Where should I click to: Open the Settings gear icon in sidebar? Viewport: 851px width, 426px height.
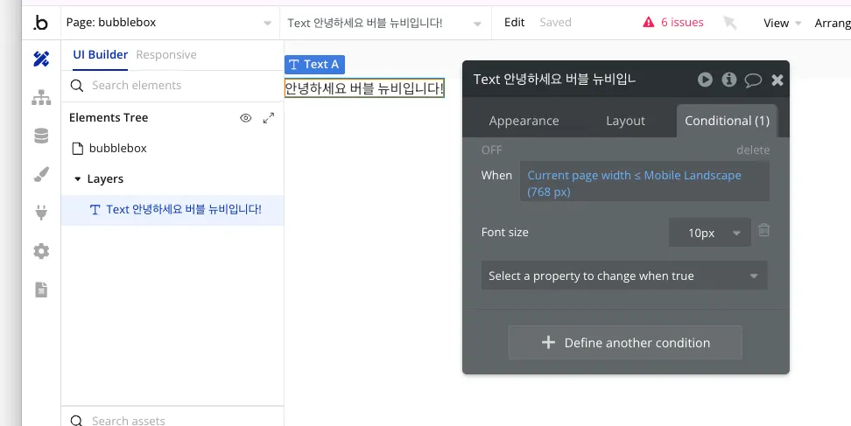(x=41, y=251)
